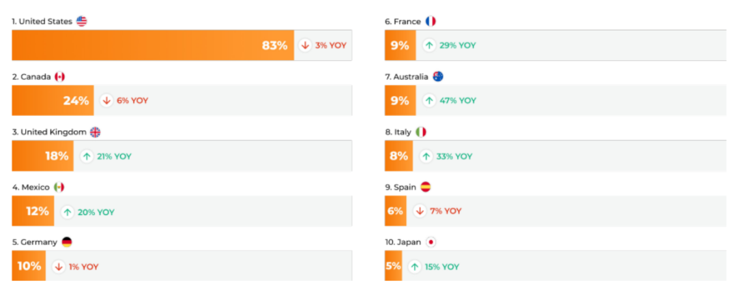737x296 pixels.
Task: Click the Germany flag icon
Action: (x=66, y=242)
